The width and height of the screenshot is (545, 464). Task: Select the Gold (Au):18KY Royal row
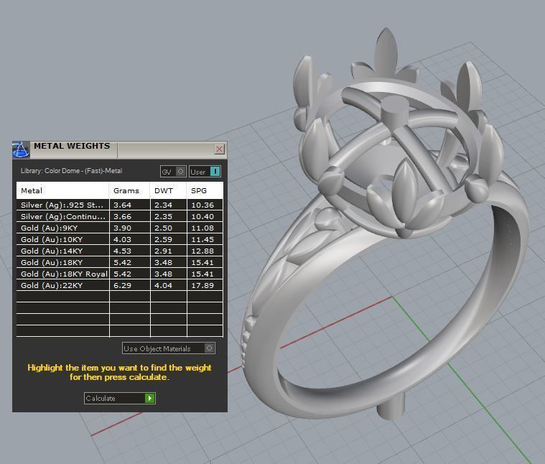click(120, 274)
